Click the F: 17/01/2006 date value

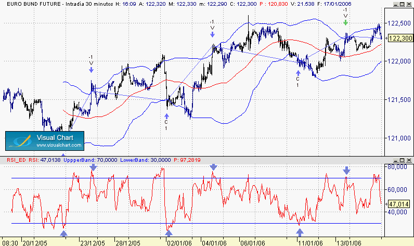click(334, 4)
